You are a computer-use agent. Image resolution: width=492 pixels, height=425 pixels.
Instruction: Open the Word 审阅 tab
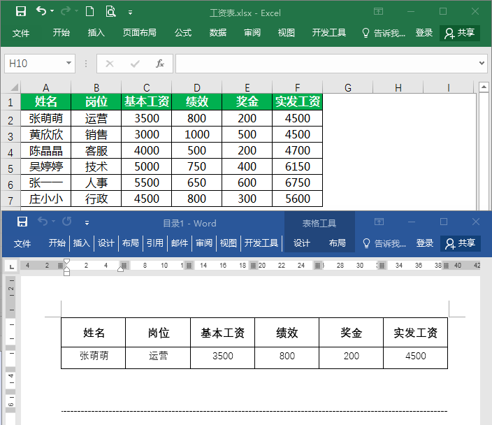point(204,243)
